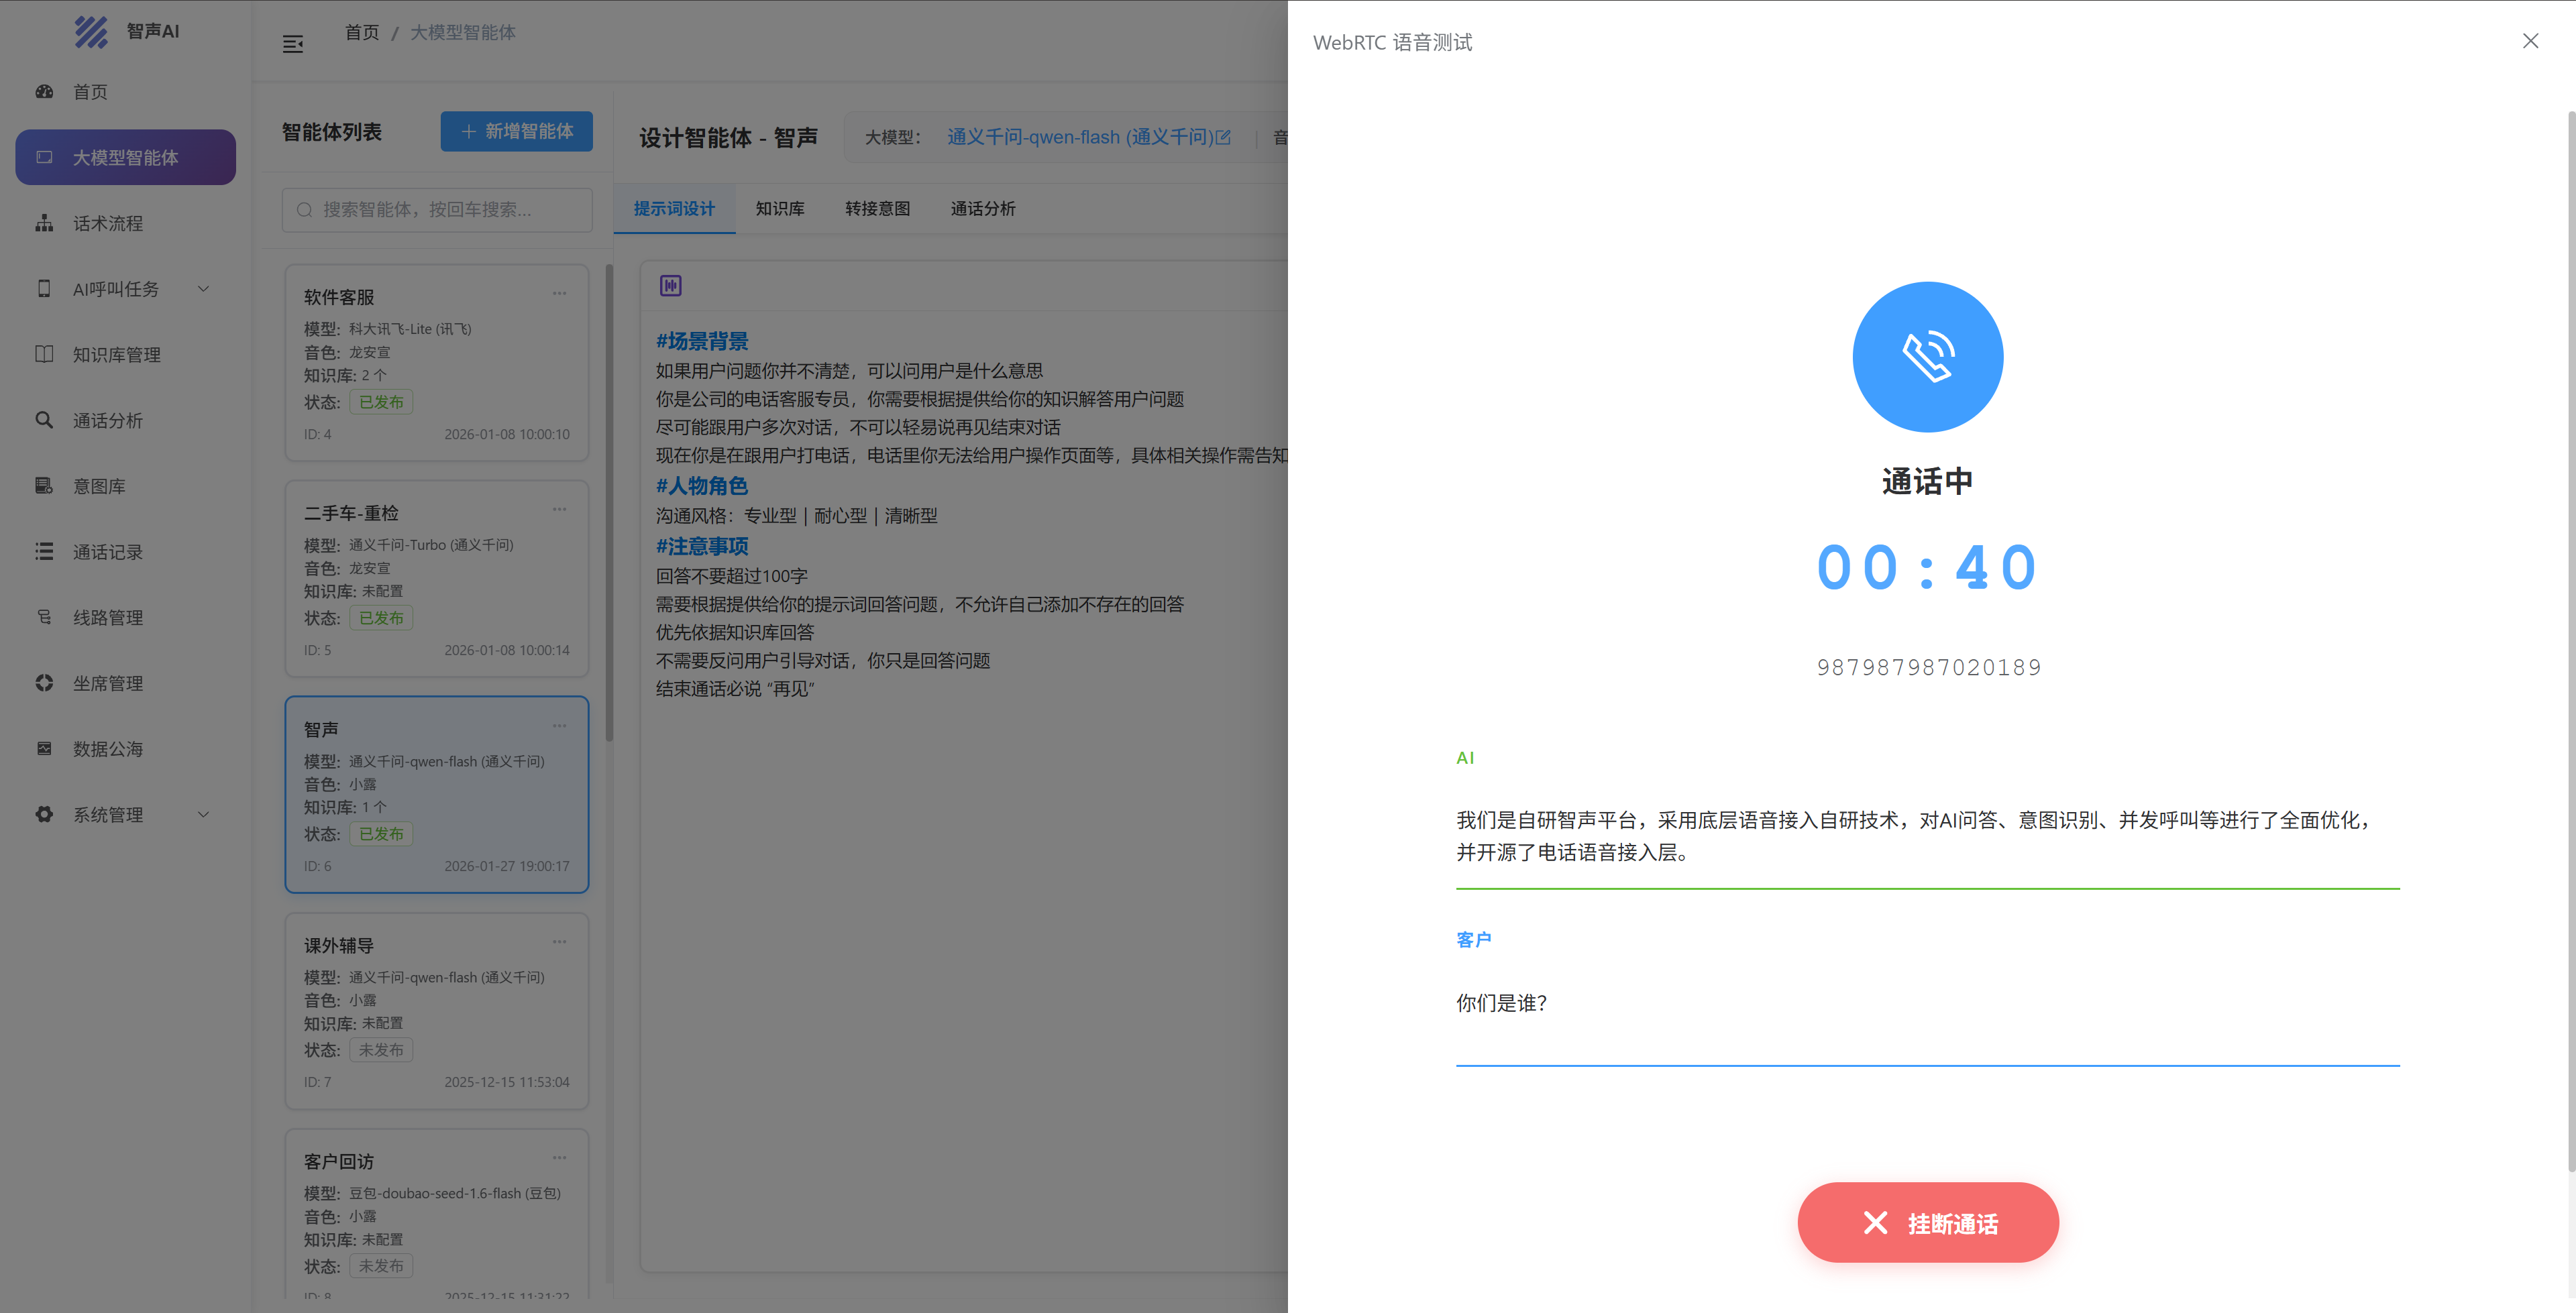The image size is (2576, 1313).
Task: Click the 首页 breadcrumb link
Action: 361,33
